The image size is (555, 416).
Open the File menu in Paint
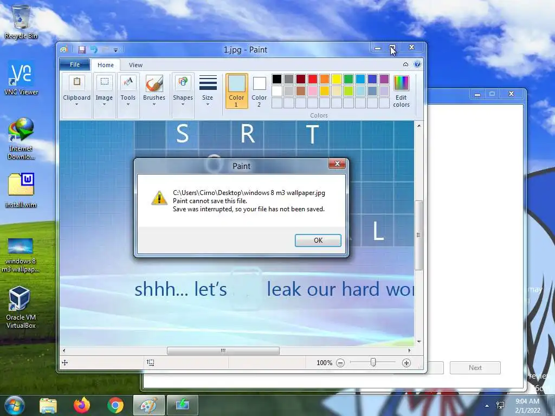coord(75,64)
